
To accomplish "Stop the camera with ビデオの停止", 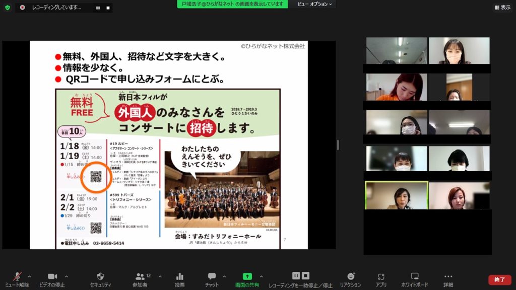I will (52, 280).
